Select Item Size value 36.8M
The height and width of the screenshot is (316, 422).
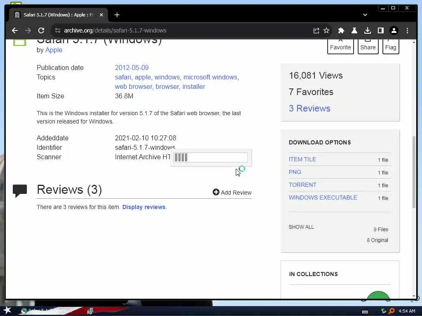[124, 96]
